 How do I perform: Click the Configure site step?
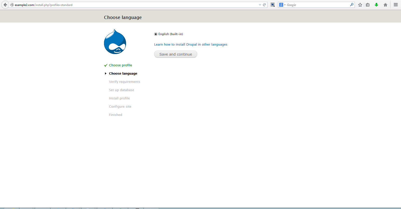120,107
